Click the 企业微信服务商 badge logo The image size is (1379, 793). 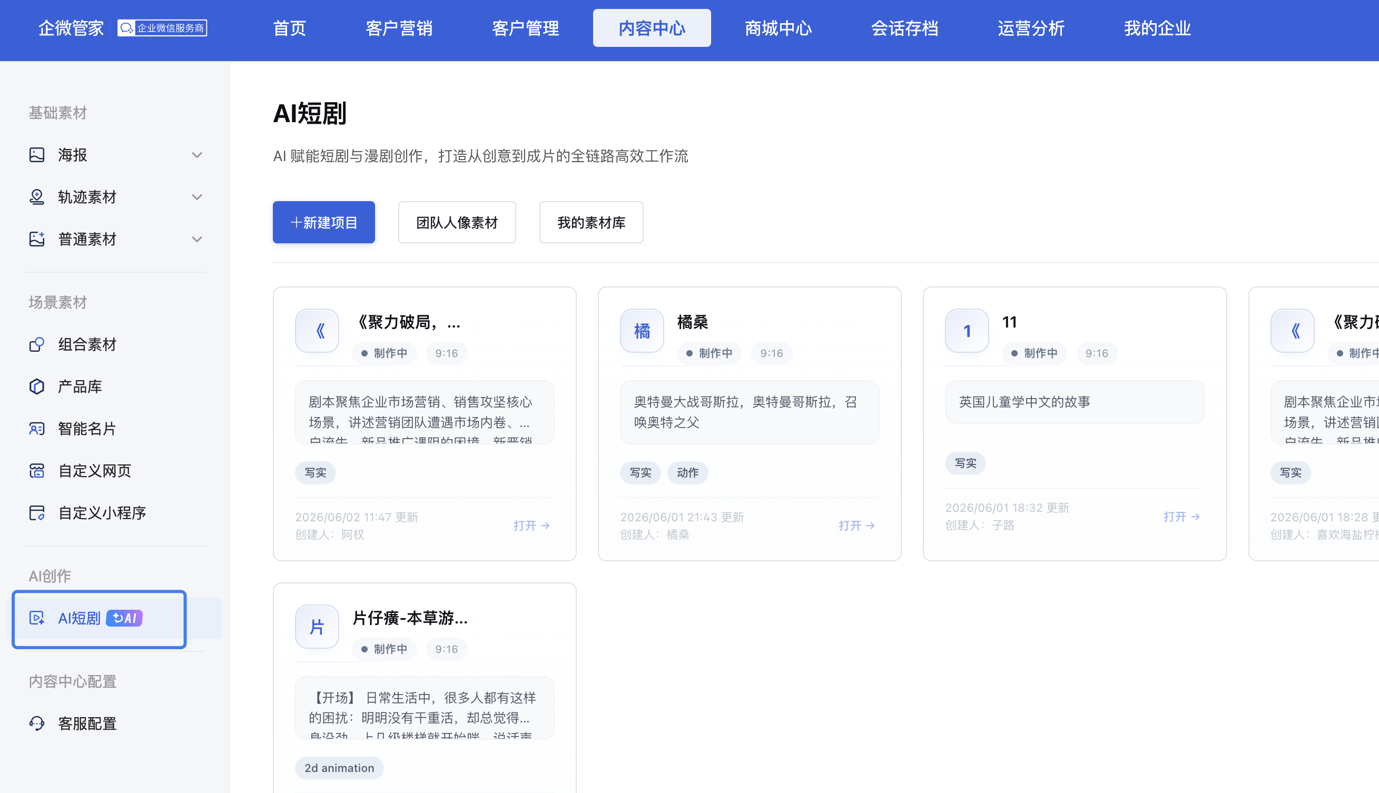162,28
